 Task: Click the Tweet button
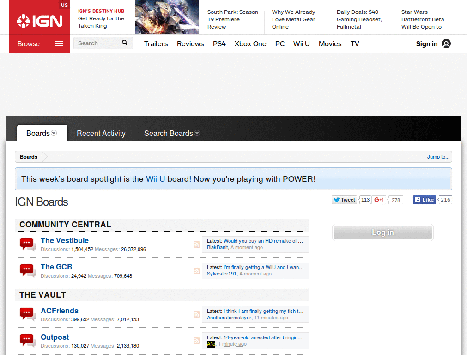click(344, 200)
